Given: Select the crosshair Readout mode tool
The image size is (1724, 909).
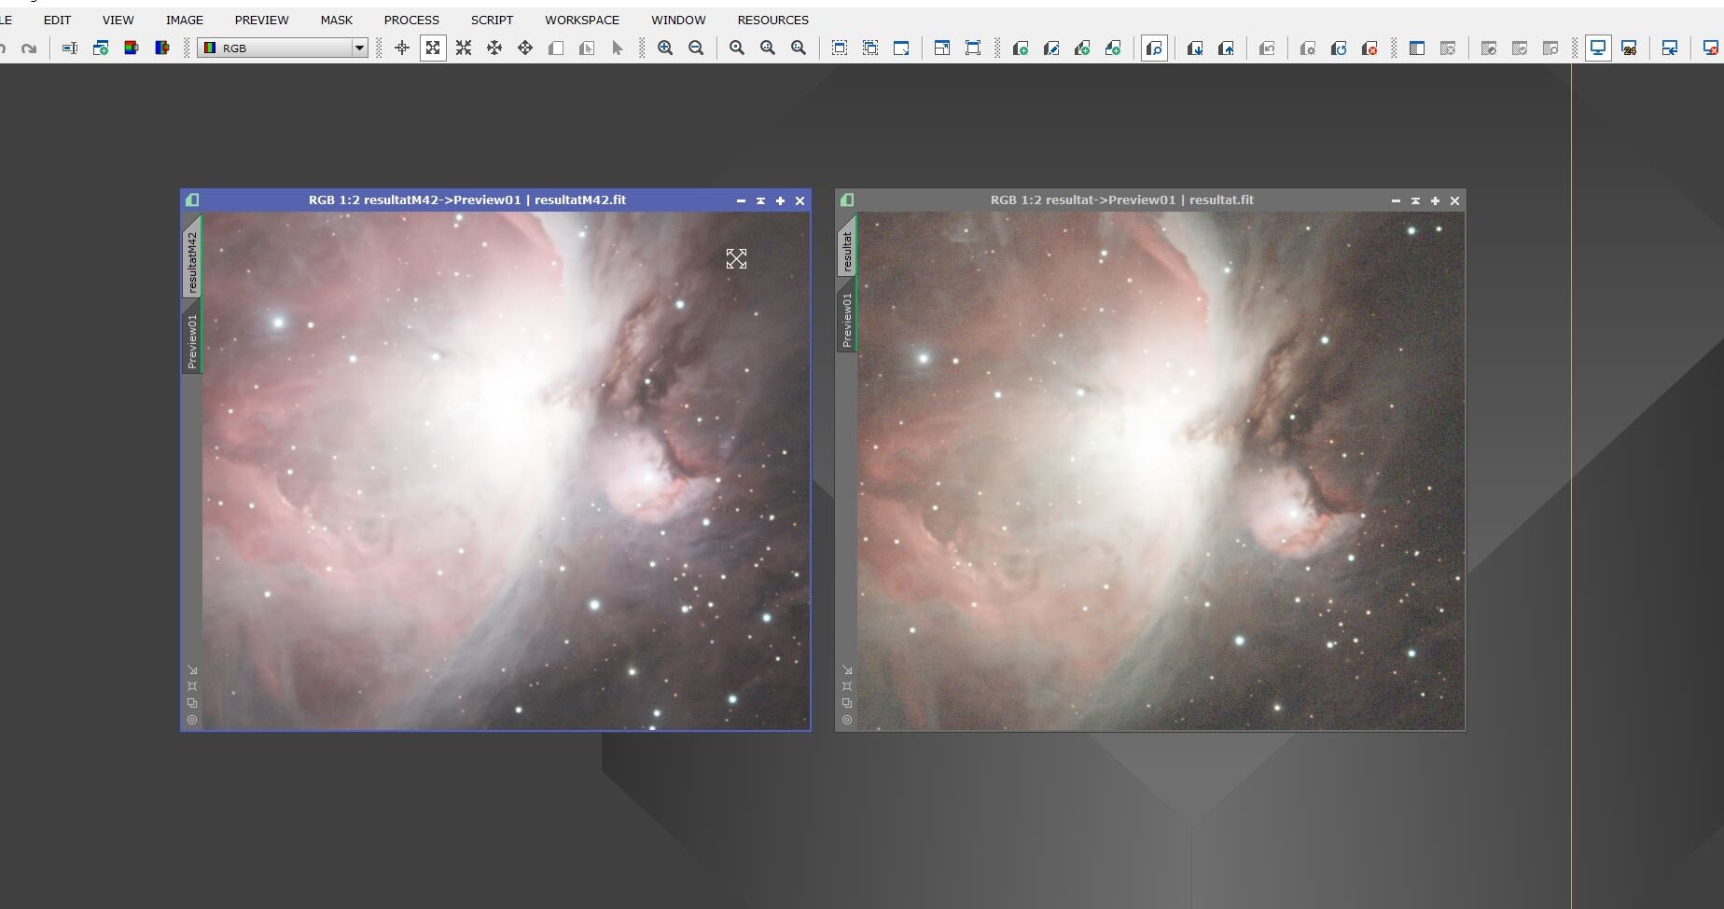Looking at the screenshot, I should (x=402, y=48).
